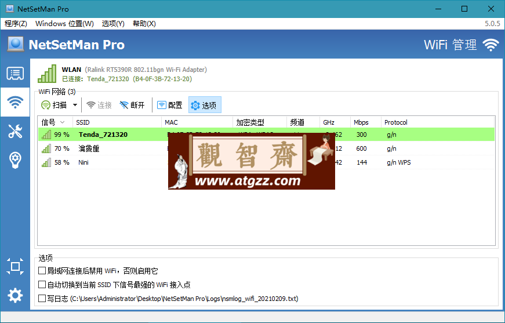Open the 程序(Z) menu
The image size is (505, 323).
coord(16,24)
